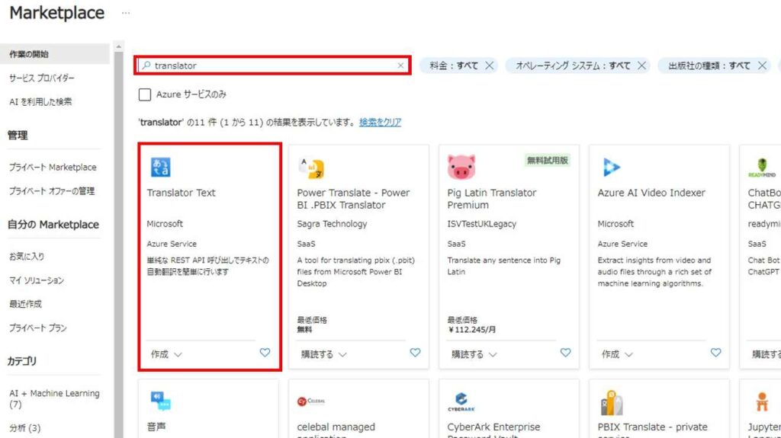
Task: Click the Translator Text product icon
Action: pyautogui.click(x=161, y=168)
